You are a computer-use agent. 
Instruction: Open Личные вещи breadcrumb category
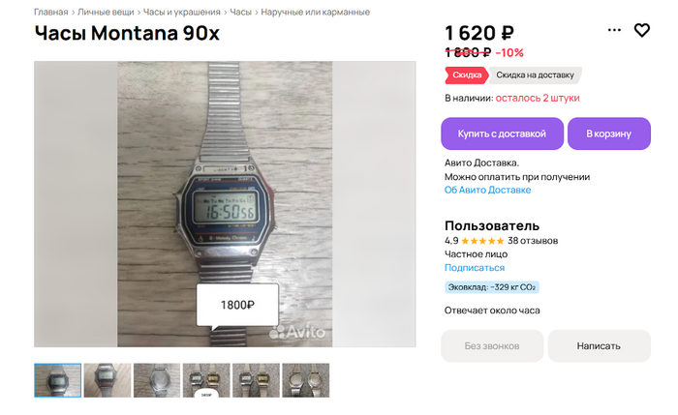[106, 12]
